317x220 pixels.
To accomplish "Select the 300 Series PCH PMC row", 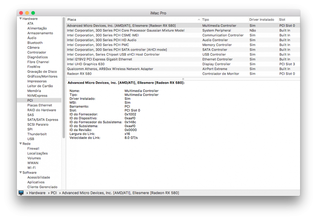I will [183, 45].
